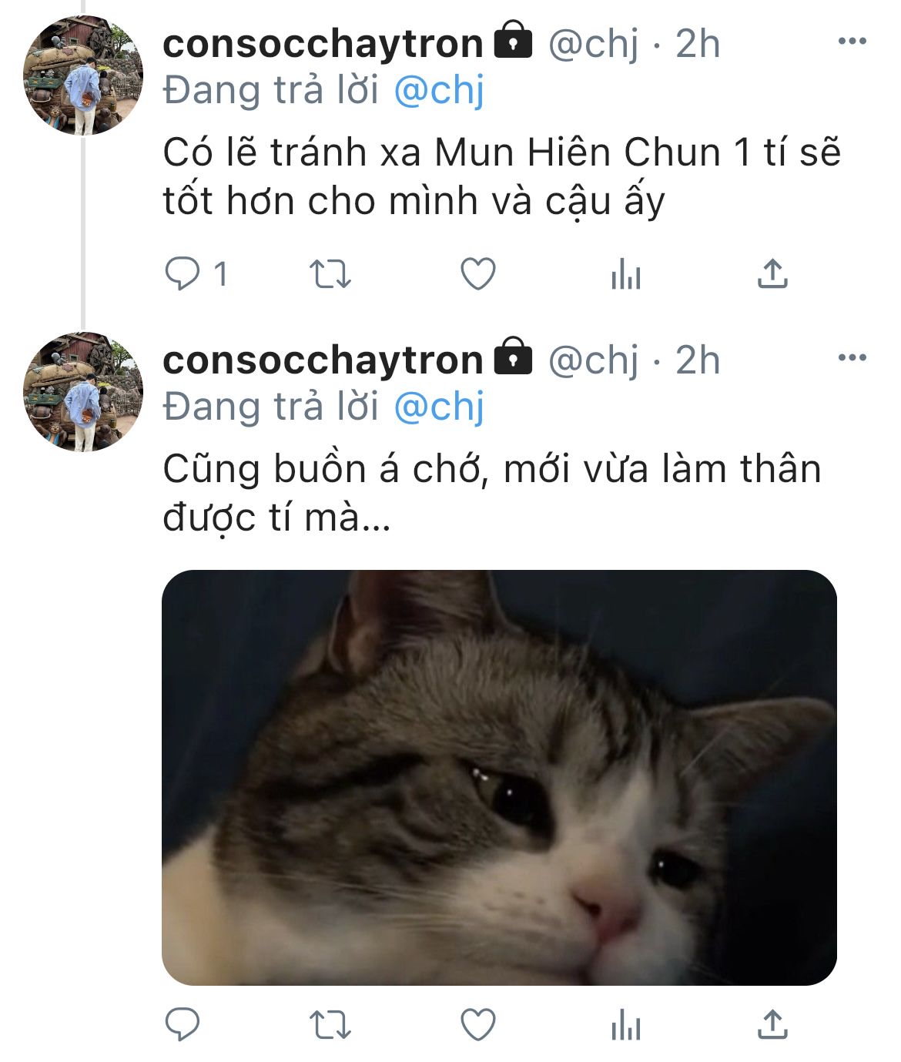Viewport: 901px width, 1062px height.
Task: Open @chj mention link in second tweet
Action: pyautogui.click(x=439, y=407)
